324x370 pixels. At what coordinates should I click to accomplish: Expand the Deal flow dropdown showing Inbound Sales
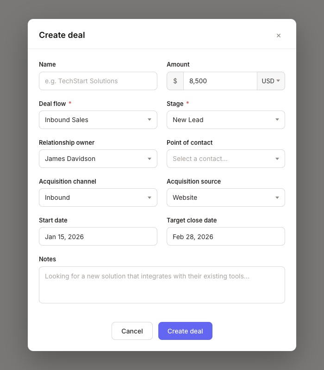(x=98, y=120)
